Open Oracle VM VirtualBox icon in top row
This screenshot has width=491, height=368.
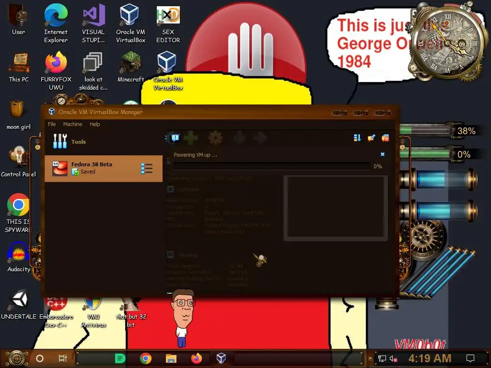[130, 23]
